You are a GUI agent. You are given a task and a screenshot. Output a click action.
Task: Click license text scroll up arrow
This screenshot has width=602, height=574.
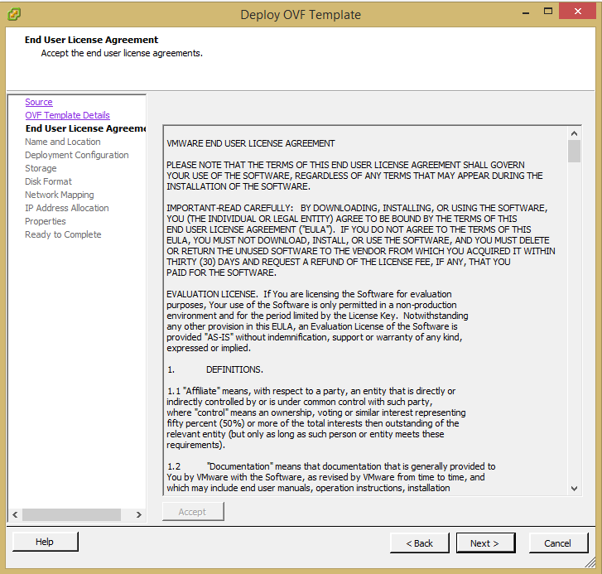click(575, 133)
